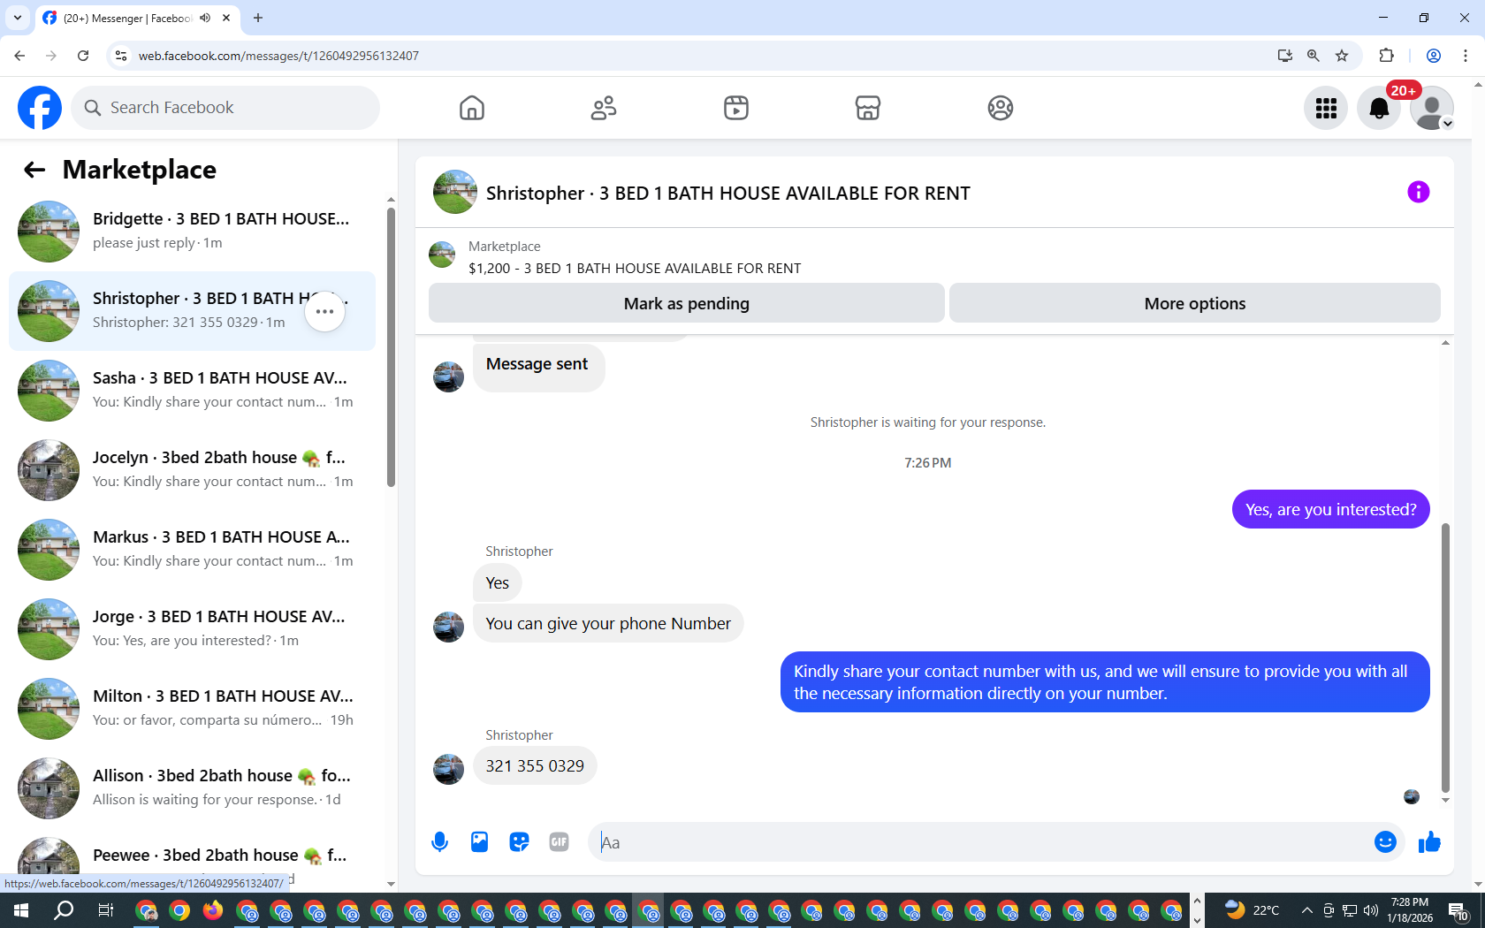Open a new browser tab
The height and width of the screenshot is (928, 1485).
click(x=258, y=18)
